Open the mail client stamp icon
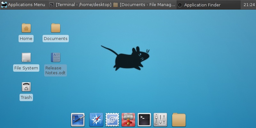The width and height of the screenshot is (256, 128). [112, 120]
